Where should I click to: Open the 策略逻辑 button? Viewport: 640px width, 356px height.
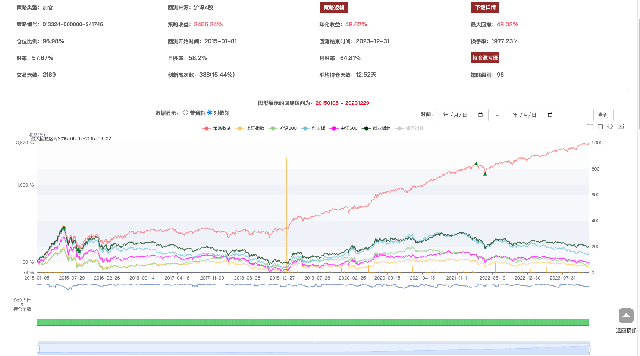coord(334,7)
